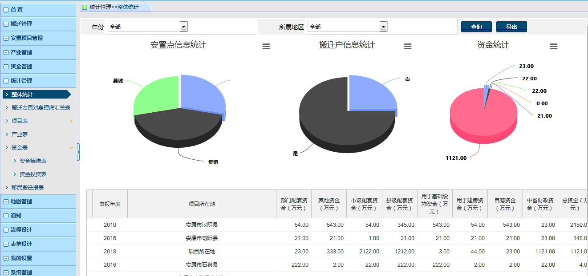Image resolution: width=588 pixels, height=276 pixels.
Task: Open the 资金统计 chart hamburger menu
Action: pos(553,47)
